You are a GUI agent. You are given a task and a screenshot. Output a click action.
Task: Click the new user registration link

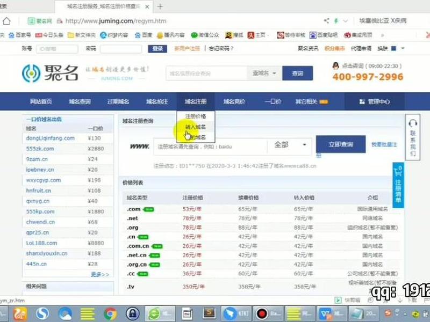coord(187,48)
